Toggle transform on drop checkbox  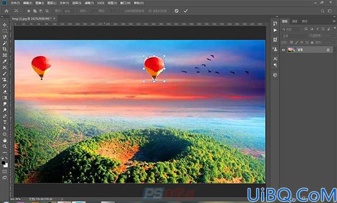pos(158,11)
